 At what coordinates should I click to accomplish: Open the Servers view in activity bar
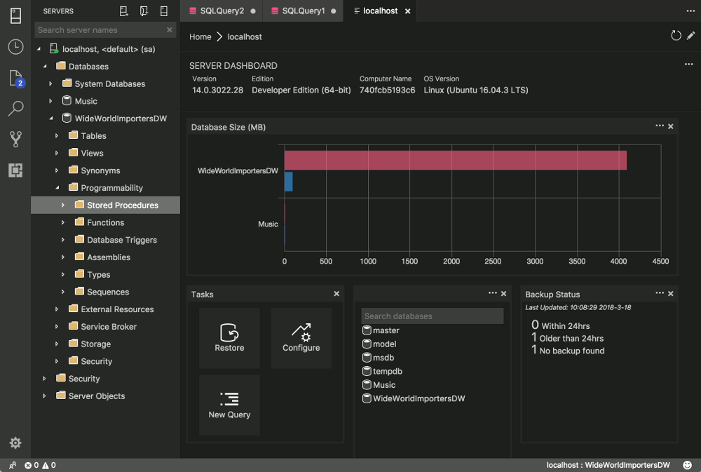click(15, 15)
